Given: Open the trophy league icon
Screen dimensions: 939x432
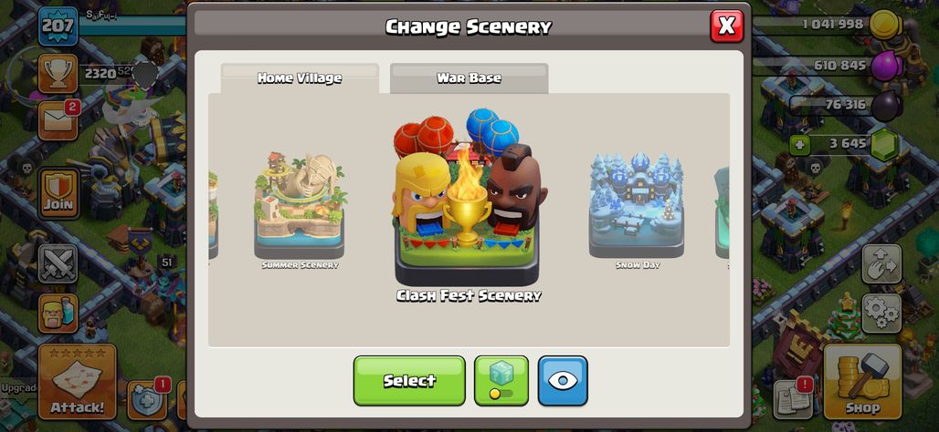Looking at the screenshot, I should point(58,74).
